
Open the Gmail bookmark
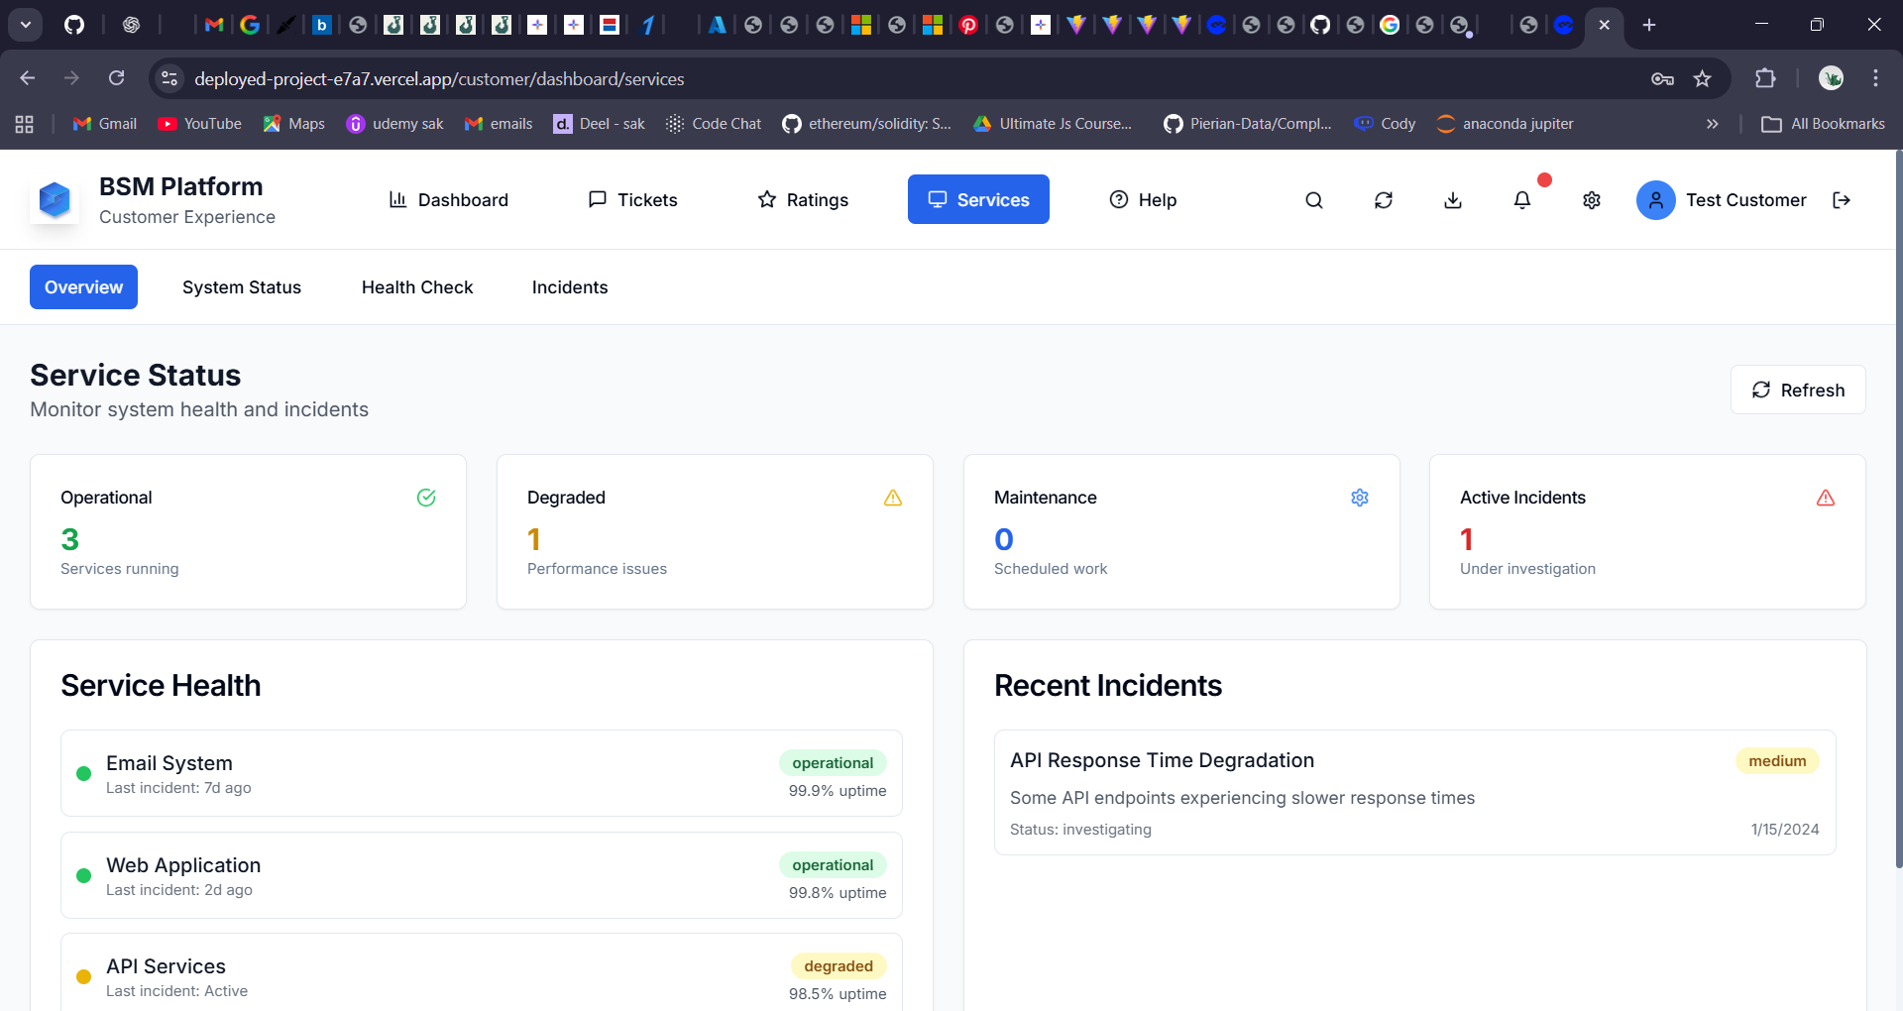pos(105,124)
